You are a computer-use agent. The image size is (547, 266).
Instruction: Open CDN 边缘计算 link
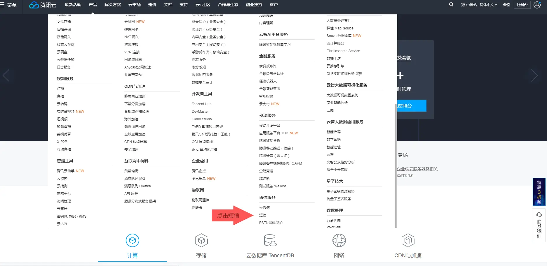click(x=135, y=142)
